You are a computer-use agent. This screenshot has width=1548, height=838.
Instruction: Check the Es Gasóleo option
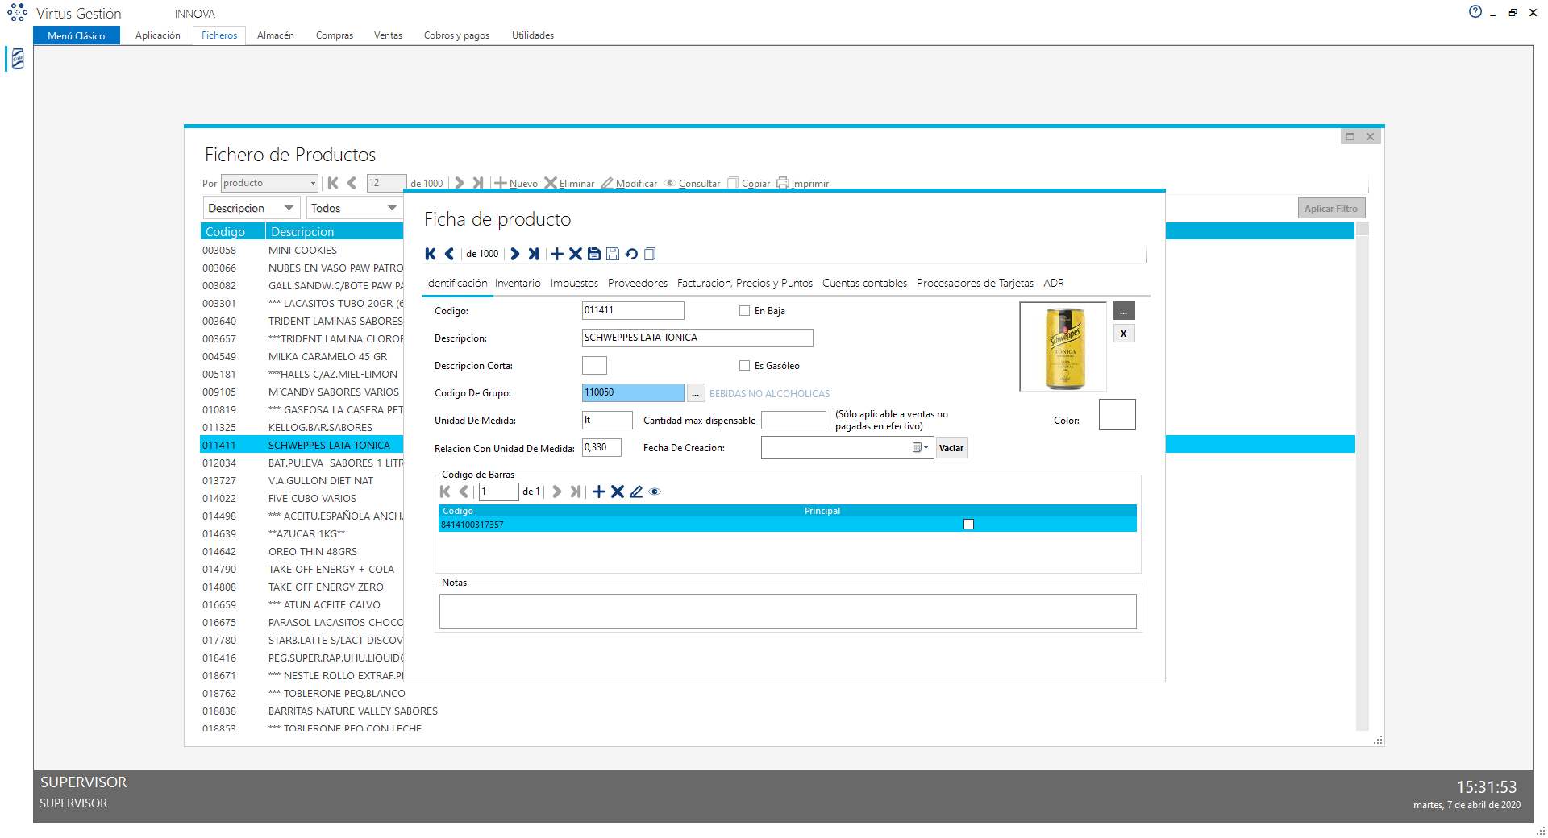[x=744, y=366]
